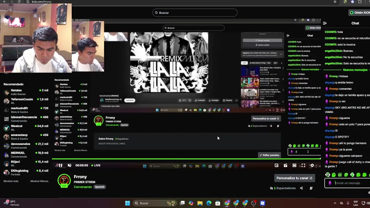Open ElGlogloking recommended channel
370x208 pixels.
coord(26,172)
